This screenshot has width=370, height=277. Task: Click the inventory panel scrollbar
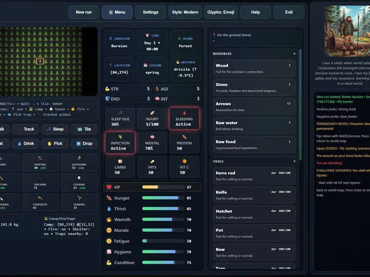coord(300,105)
